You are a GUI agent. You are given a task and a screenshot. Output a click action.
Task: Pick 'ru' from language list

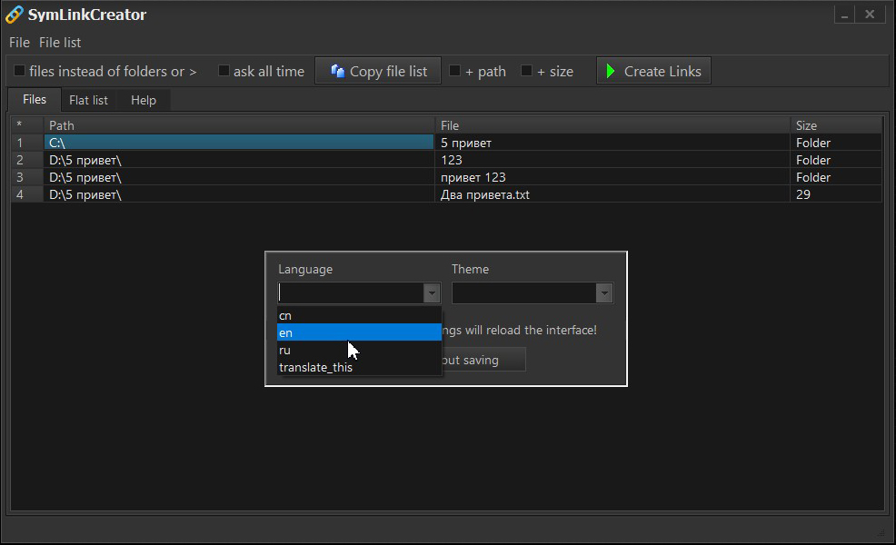pyautogui.click(x=359, y=350)
